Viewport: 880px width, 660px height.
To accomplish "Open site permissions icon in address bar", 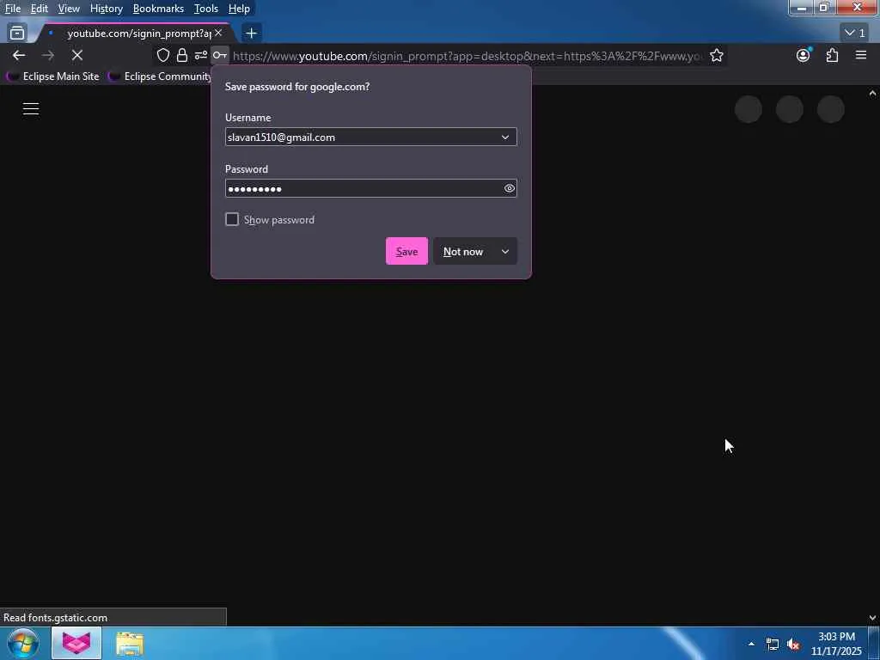I will [x=201, y=55].
